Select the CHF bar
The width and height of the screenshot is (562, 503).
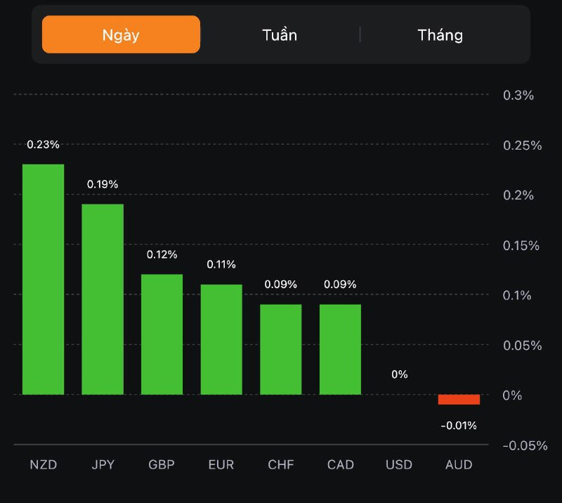(x=281, y=349)
